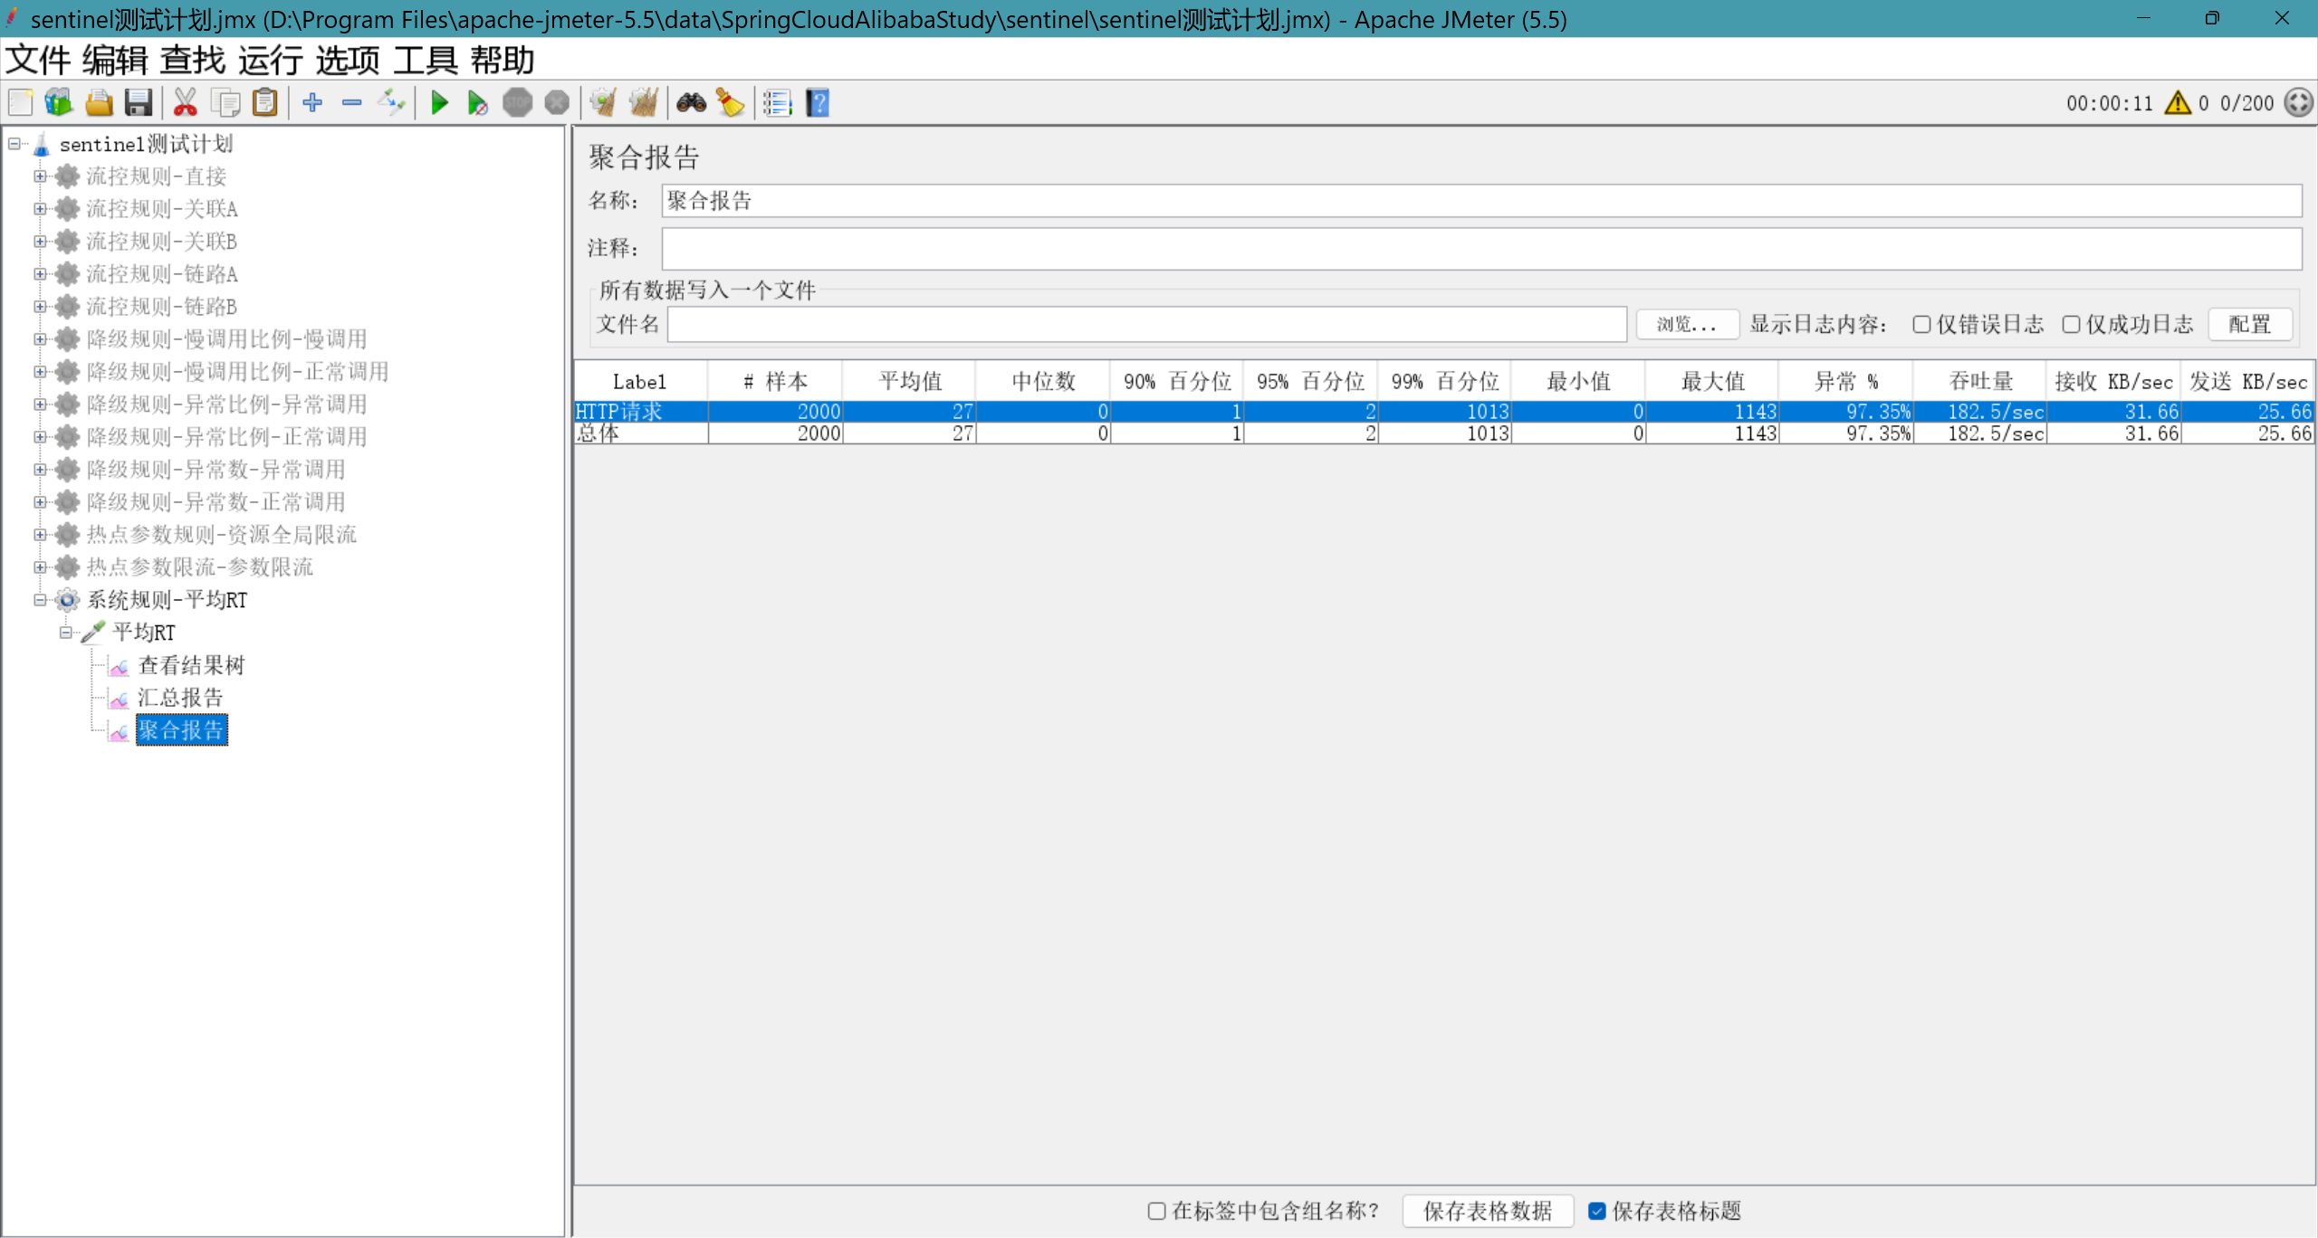Viewport: 2318px width, 1238px height.
Task: Click the Function Helper list icon
Action: tap(777, 103)
